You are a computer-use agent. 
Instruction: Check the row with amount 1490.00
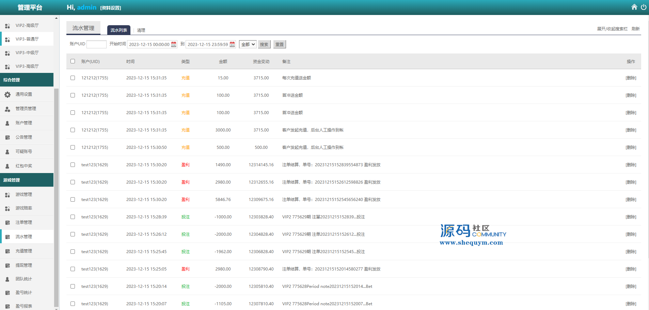tap(73, 165)
